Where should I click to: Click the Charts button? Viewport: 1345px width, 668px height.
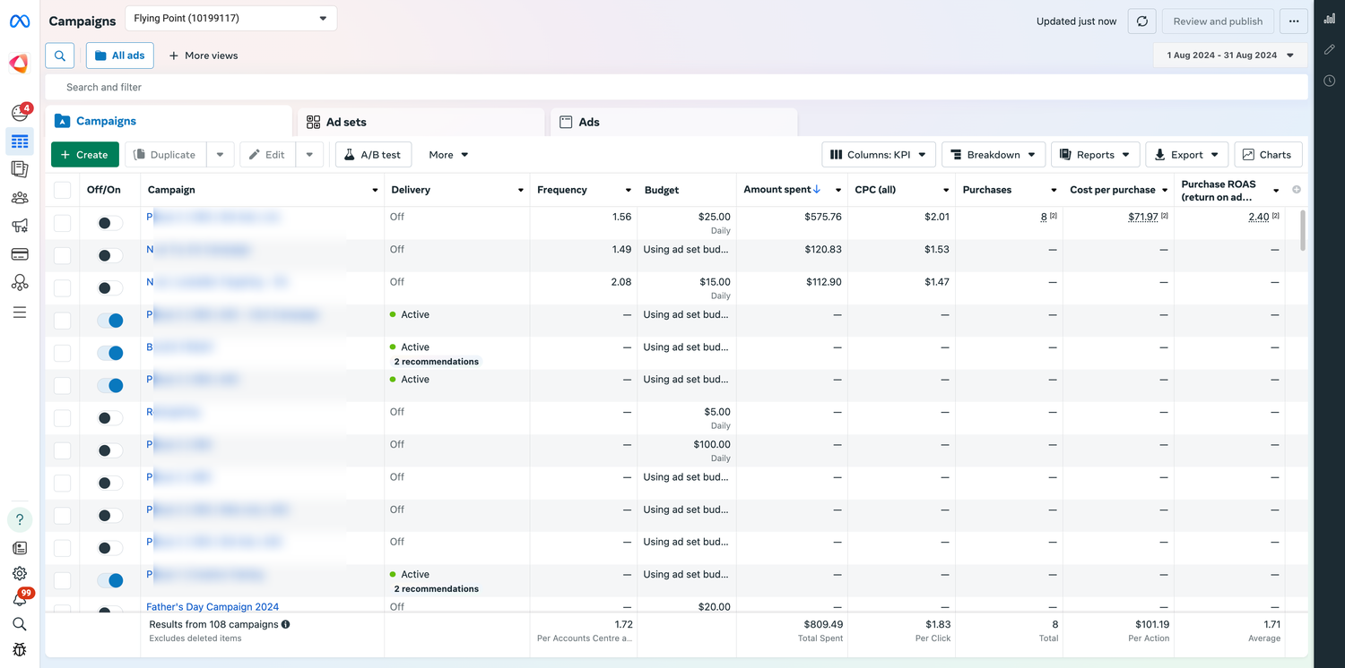pyautogui.click(x=1268, y=155)
